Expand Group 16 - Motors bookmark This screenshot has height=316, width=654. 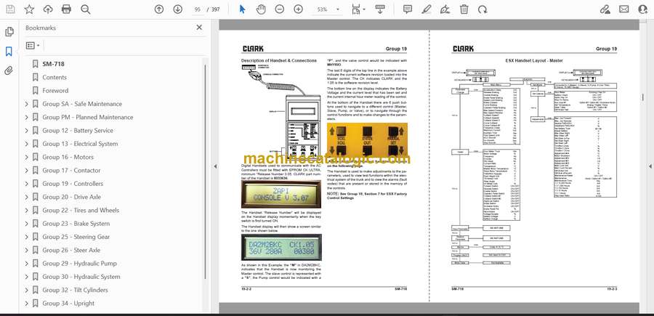pos(27,157)
